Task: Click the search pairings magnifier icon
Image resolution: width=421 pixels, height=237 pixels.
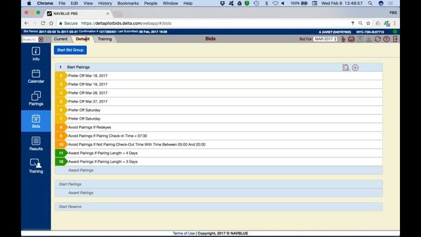Action: click(346, 68)
